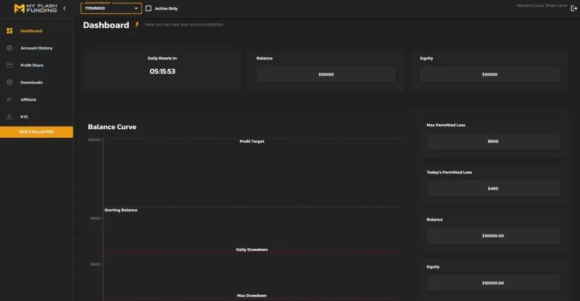The height and width of the screenshot is (301, 580).
Task: Click the Affiliate megaphone icon
Action: click(x=10, y=100)
